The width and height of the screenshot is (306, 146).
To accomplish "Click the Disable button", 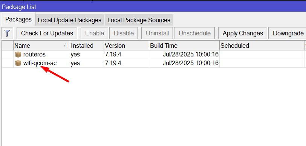I will coord(124,33).
